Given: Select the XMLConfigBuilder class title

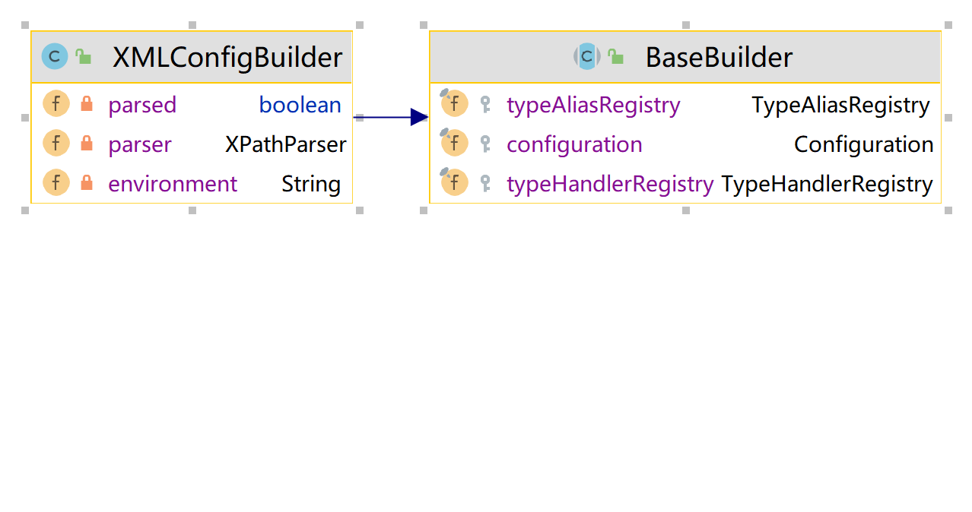Looking at the screenshot, I should tap(227, 58).
